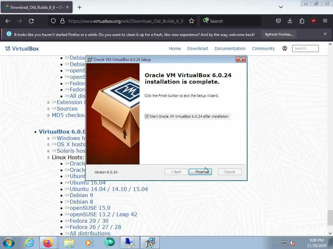Open the Download nav item
Screen dimensions: 333x249
tap(197, 49)
